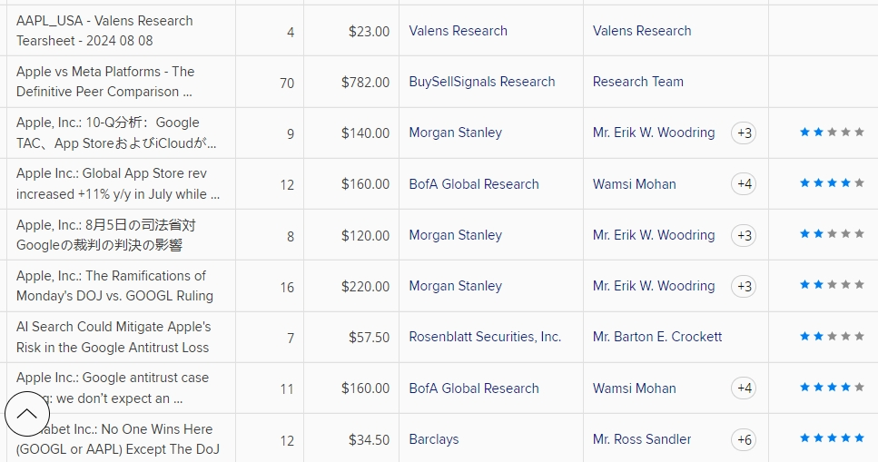Click star rating for Rosenblatt Securities report
This screenshot has height=462, width=878.
tap(832, 337)
